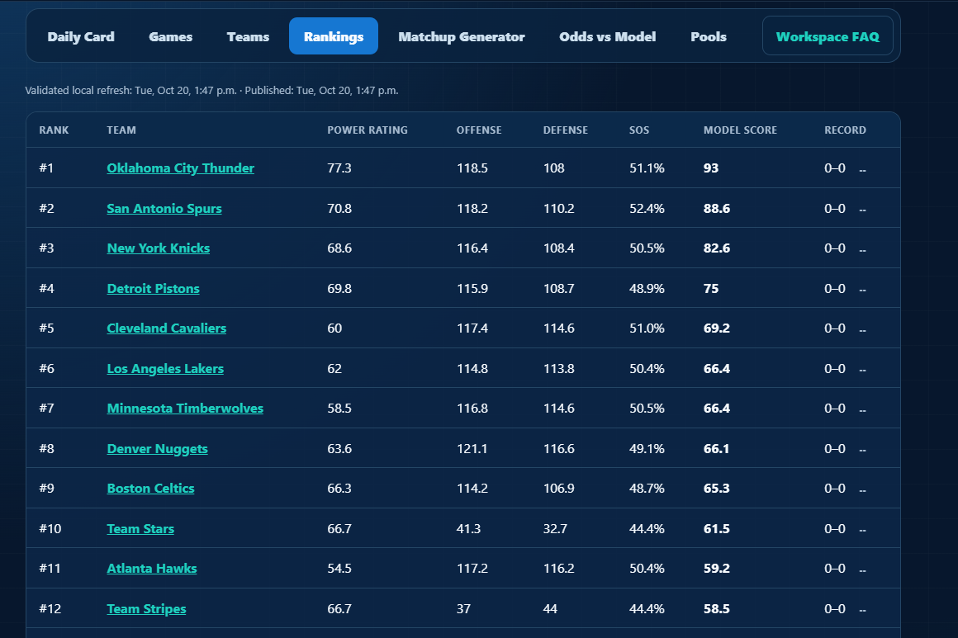Click the Boston Celtics link
958x638 pixels.
tap(151, 488)
